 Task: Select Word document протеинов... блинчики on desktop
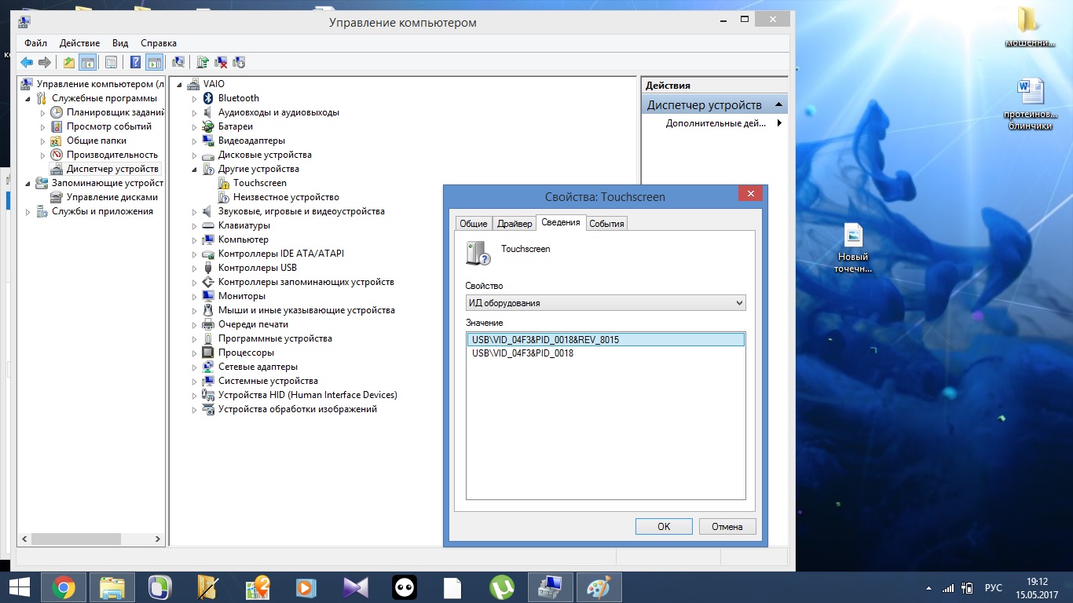pos(1030,104)
